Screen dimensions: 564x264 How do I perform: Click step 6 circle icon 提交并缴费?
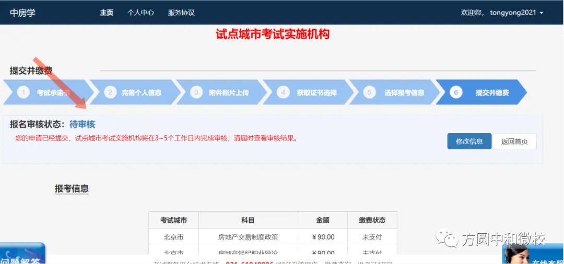[455, 92]
